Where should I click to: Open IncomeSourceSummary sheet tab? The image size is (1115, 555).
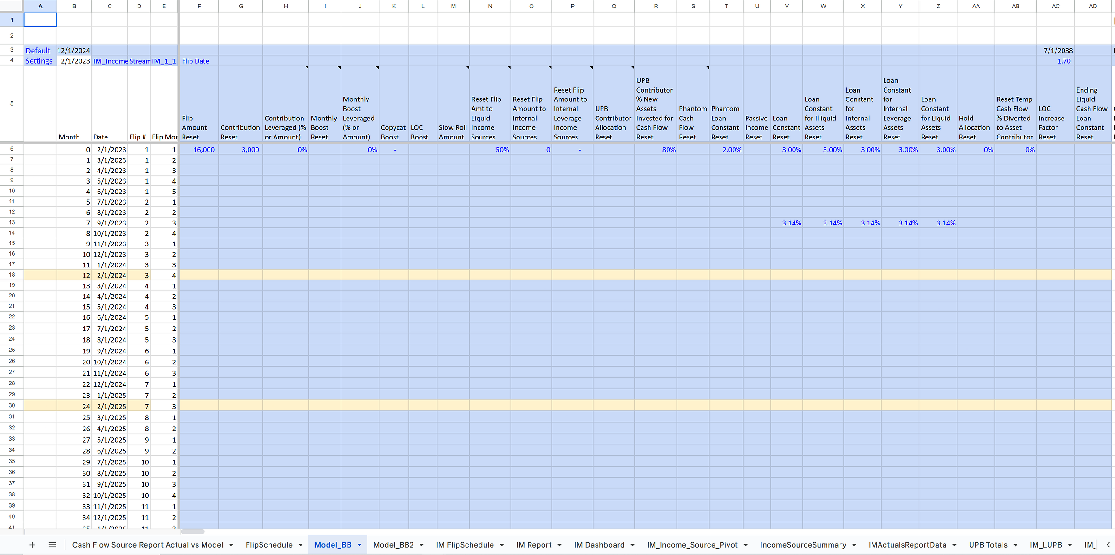tap(803, 545)
